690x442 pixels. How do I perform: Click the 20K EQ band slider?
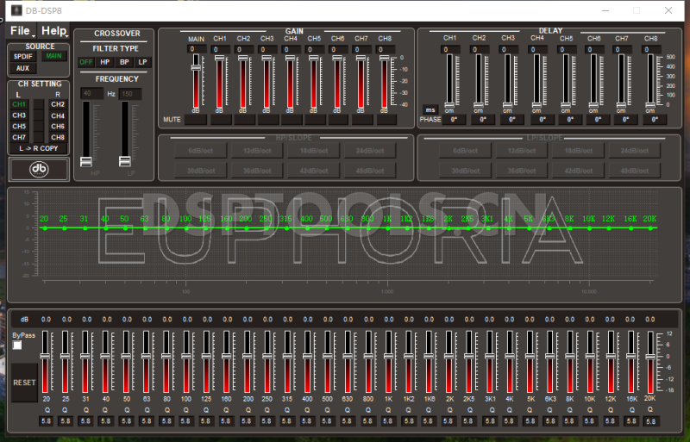[x=650, y=362]
